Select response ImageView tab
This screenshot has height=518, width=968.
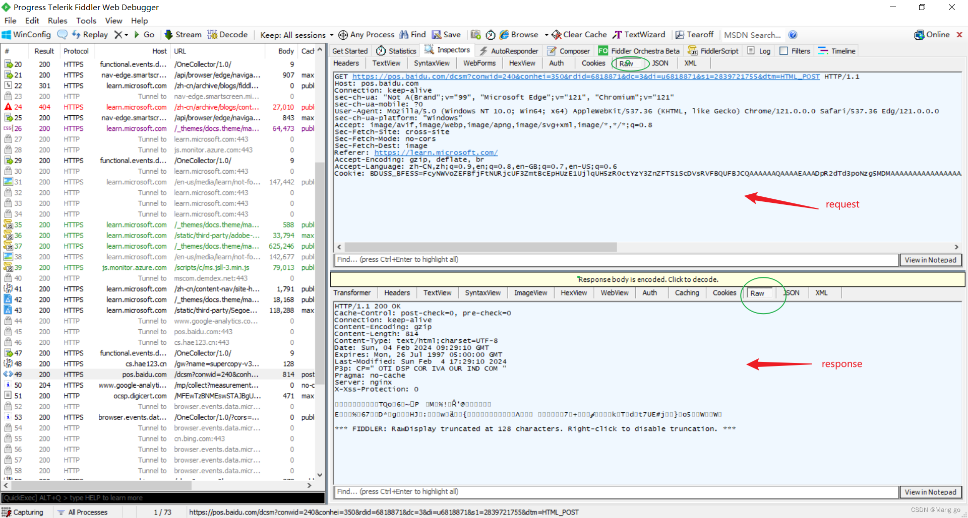(x=530, y=292)
